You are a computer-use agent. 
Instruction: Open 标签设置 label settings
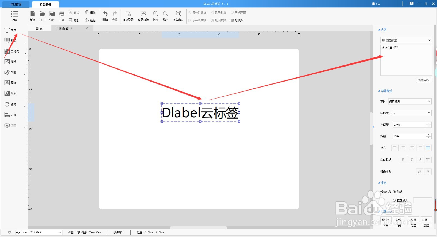pos(128,16)
